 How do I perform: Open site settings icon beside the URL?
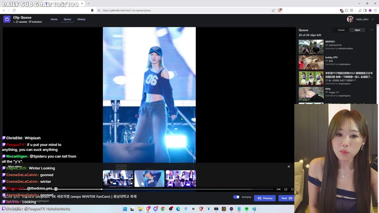[99, 10]
